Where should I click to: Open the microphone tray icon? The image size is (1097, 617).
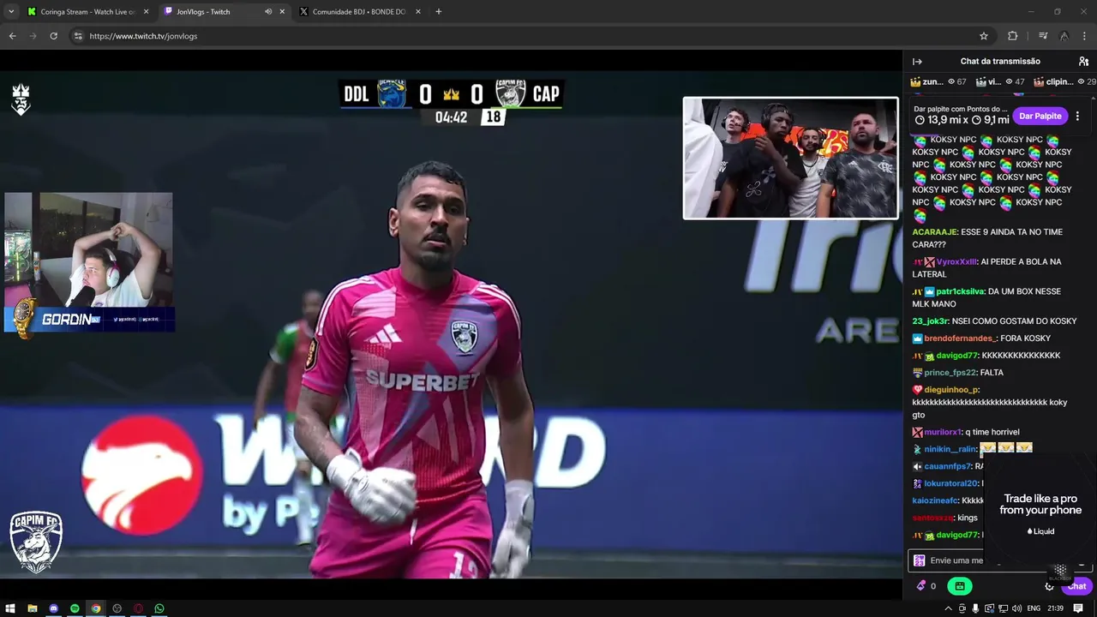pos(975,608)
